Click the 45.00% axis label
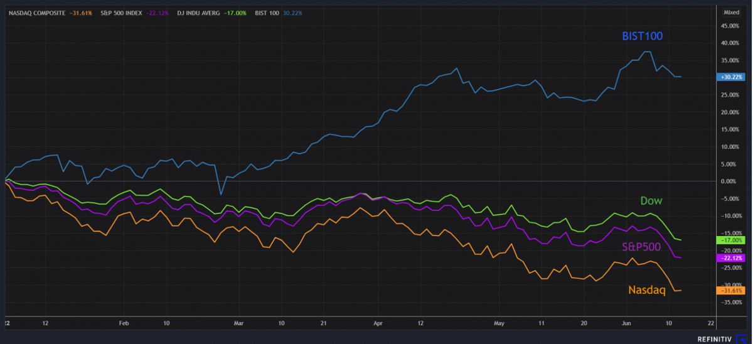Viewport: 753px width, 344px height. 731,26
